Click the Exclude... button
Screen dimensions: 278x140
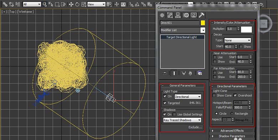click(195, 127)
